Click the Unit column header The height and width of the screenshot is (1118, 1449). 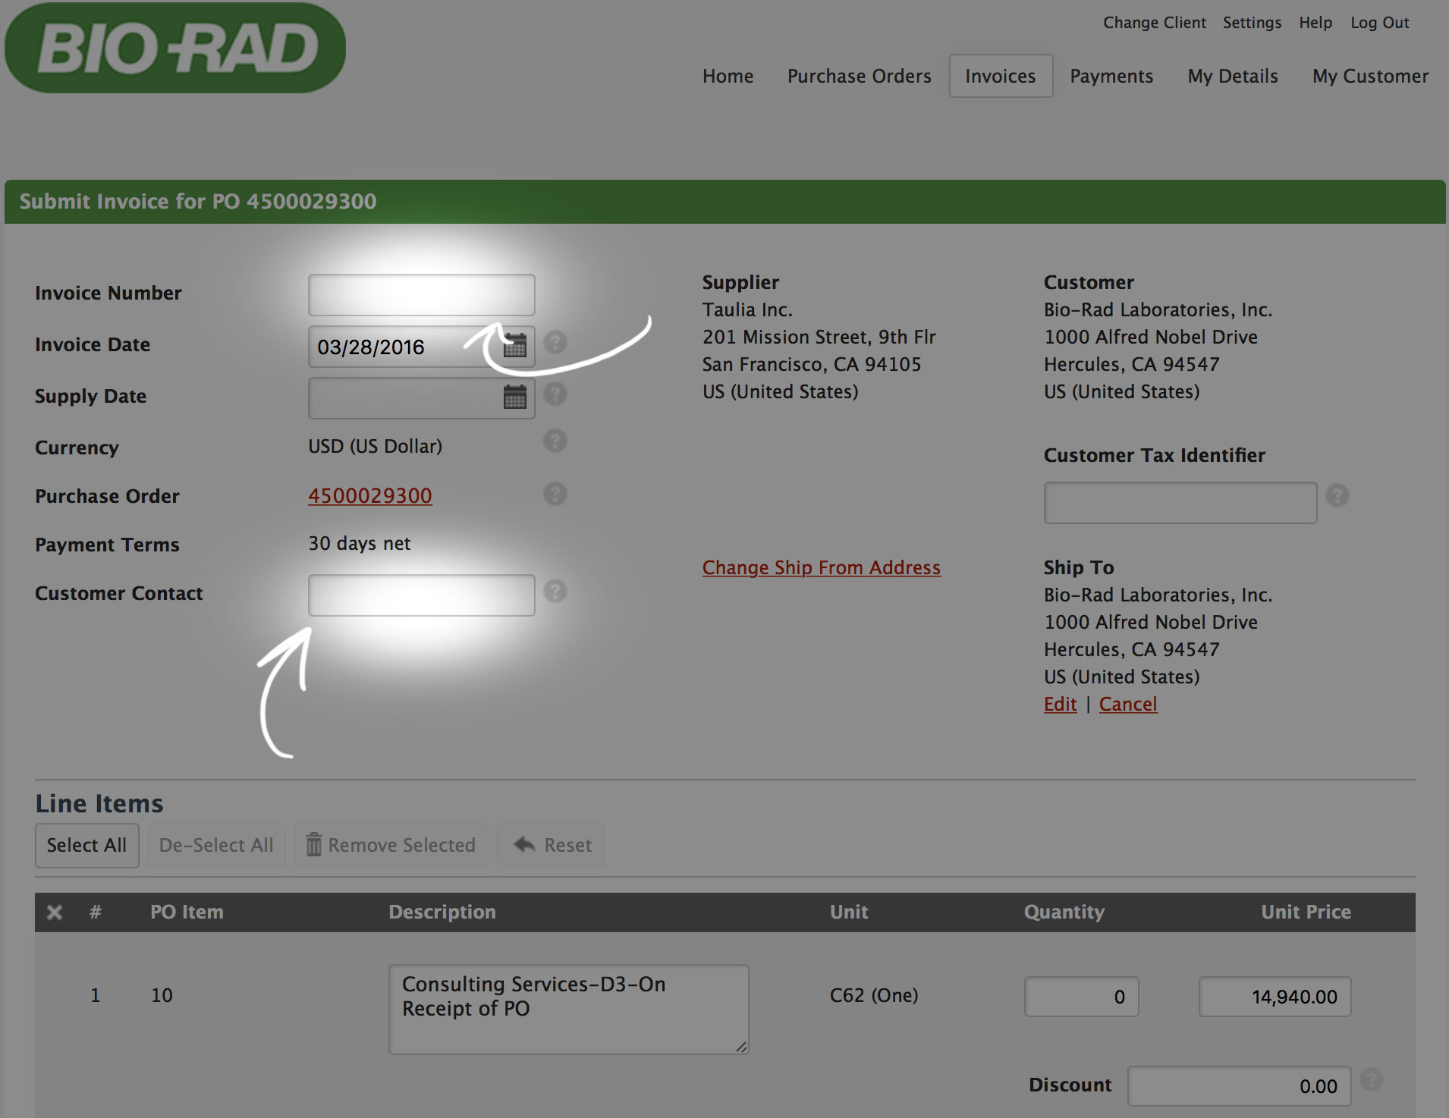click(849, 912)
